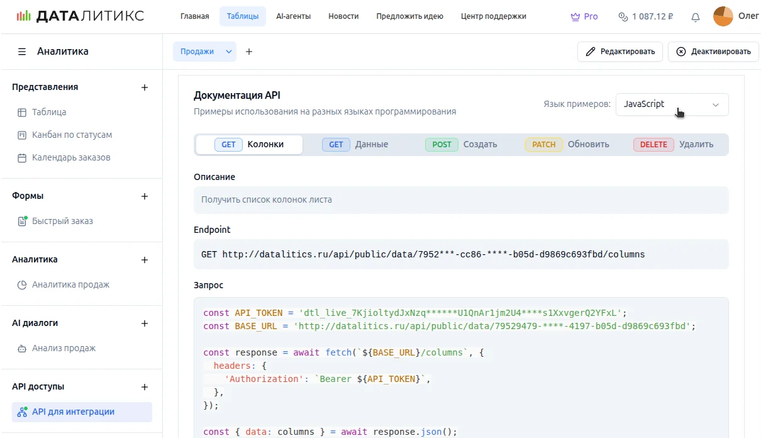This screenshot has height=438, width=761.
Task: Select the DELETE Удалить tab
Action: click(674, 145)
